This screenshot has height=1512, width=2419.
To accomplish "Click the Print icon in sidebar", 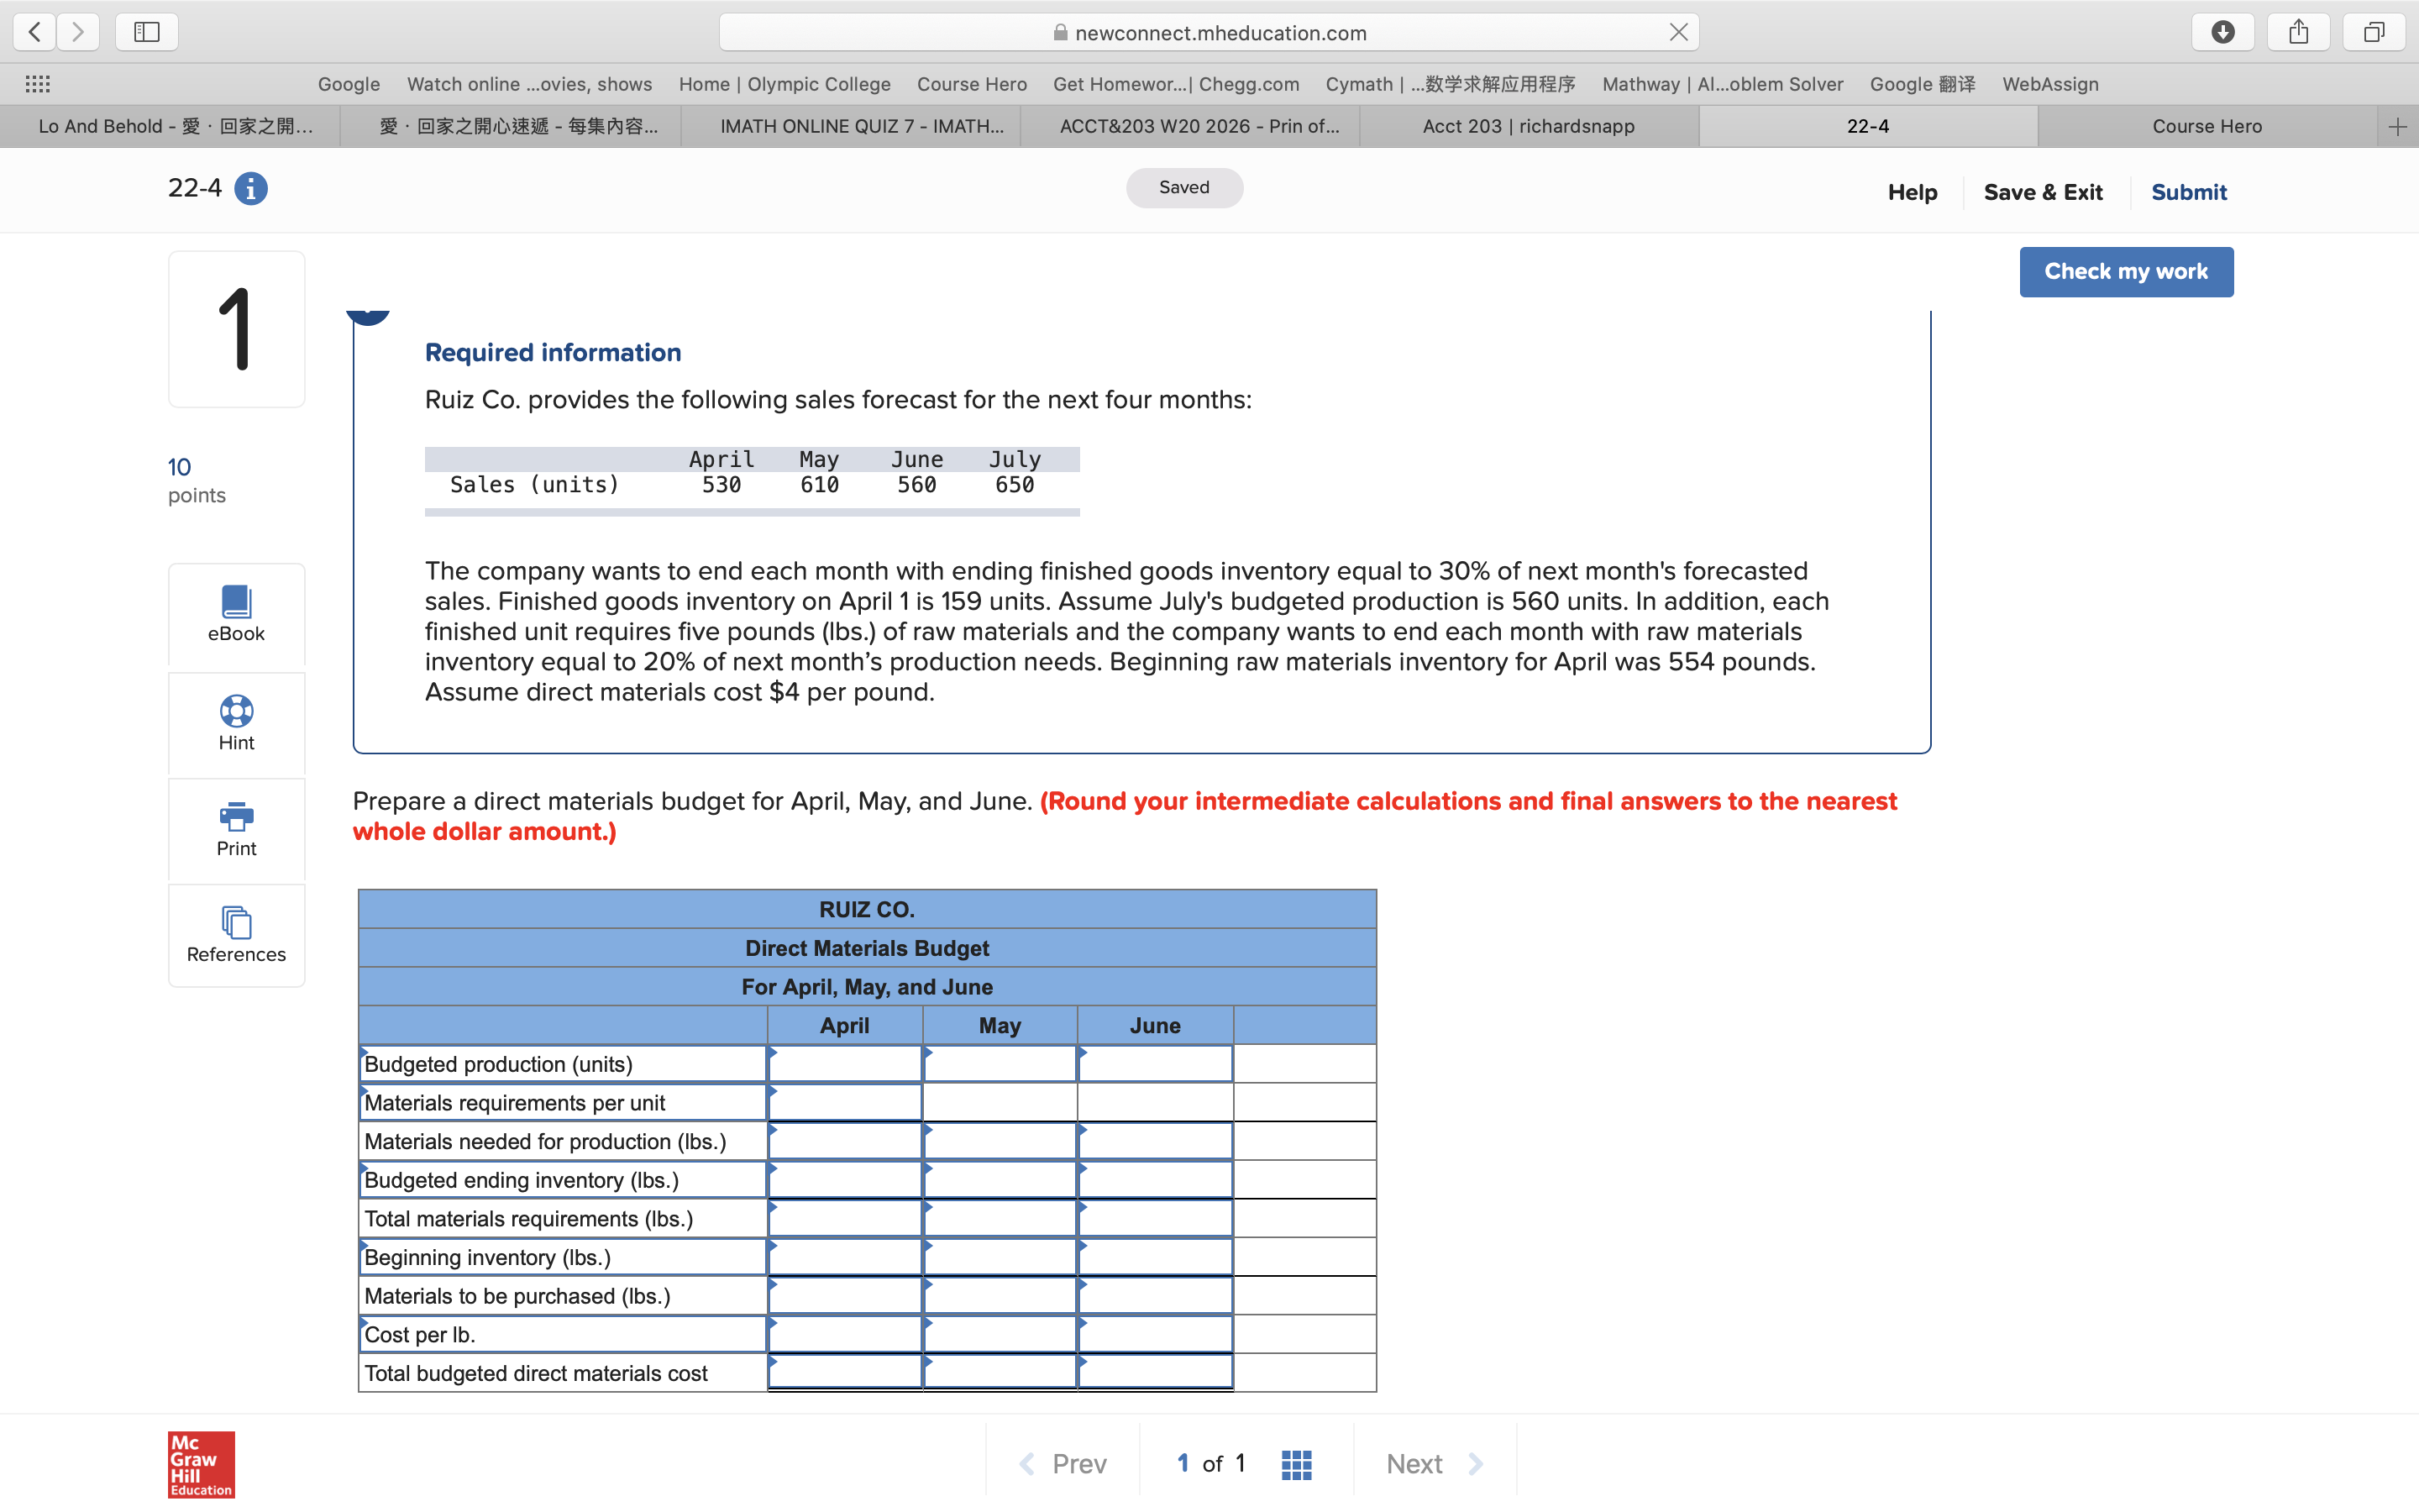I will click(236, 817).
